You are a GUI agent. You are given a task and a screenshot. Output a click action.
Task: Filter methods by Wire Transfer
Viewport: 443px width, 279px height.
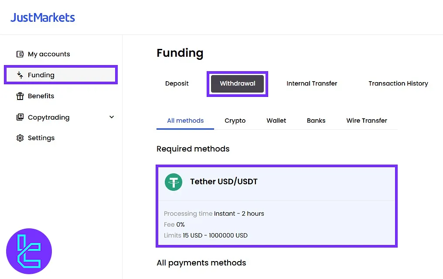(367, 121)
